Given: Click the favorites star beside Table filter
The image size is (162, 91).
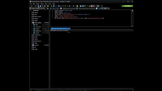Looking at the screenshot, I should (48, 8).
